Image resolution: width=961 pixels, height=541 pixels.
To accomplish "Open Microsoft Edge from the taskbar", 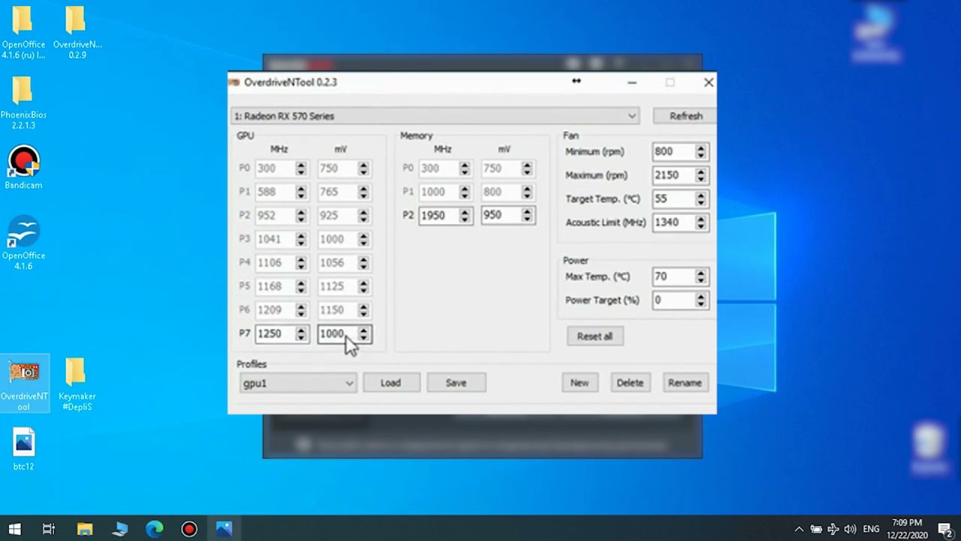I will point(155,529).
